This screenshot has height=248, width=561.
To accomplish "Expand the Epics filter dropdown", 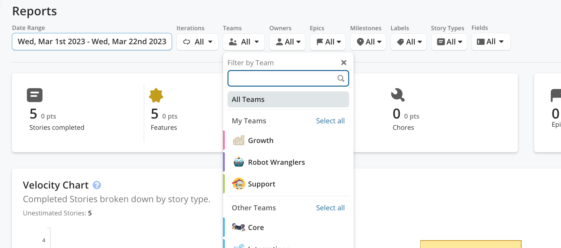I will (x=328, y=42).
